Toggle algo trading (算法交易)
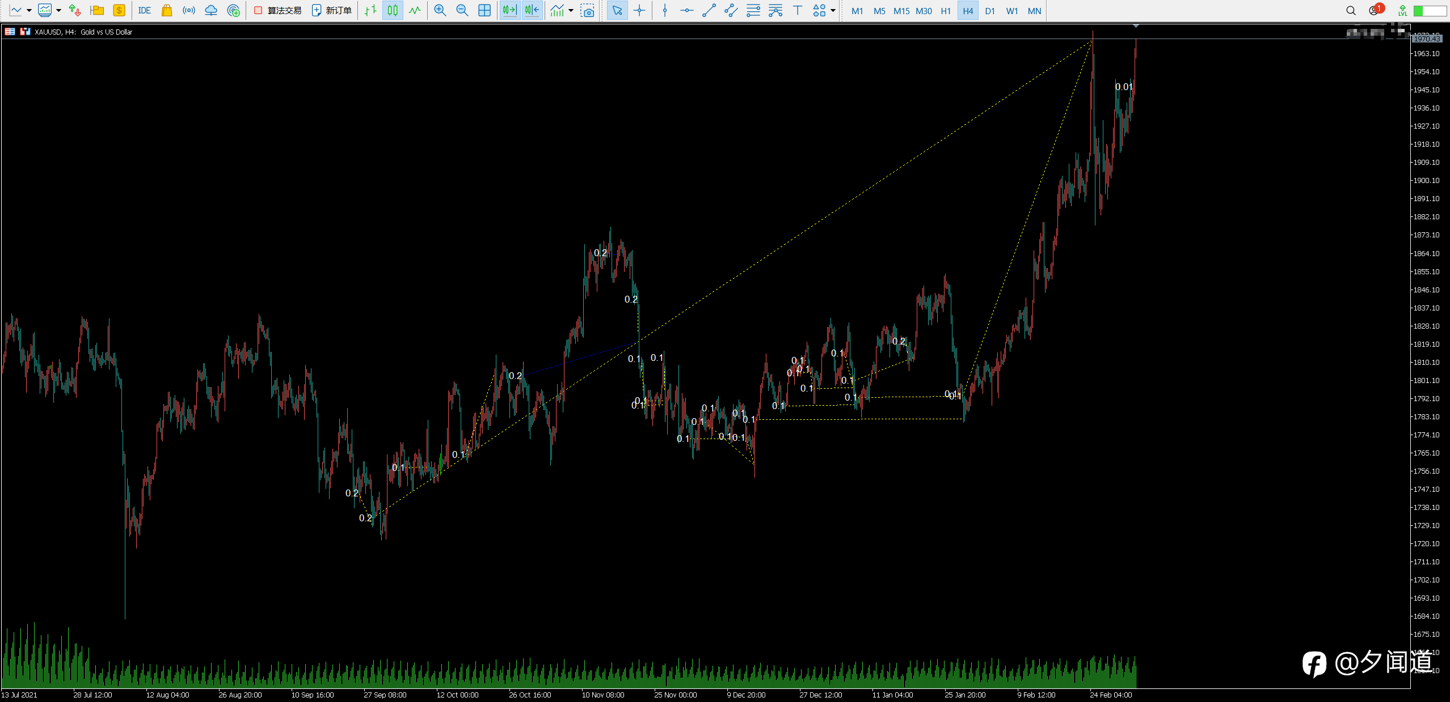Viewport: 1450px width, 702px height. pyautogui.click(x=277, y=11)
